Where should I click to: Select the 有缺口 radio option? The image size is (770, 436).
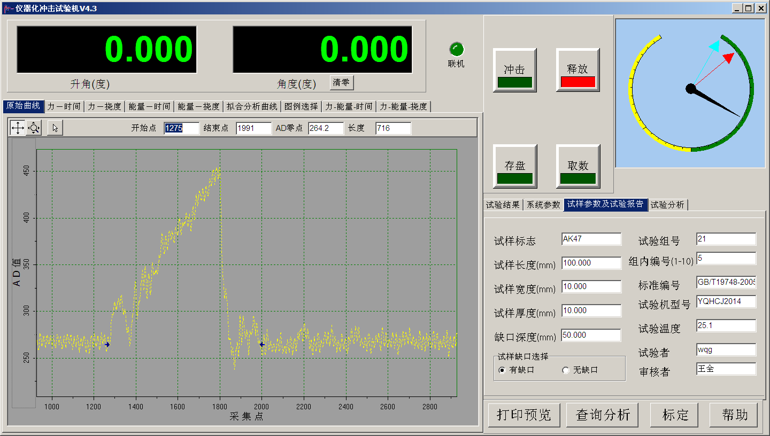[502, 370]
